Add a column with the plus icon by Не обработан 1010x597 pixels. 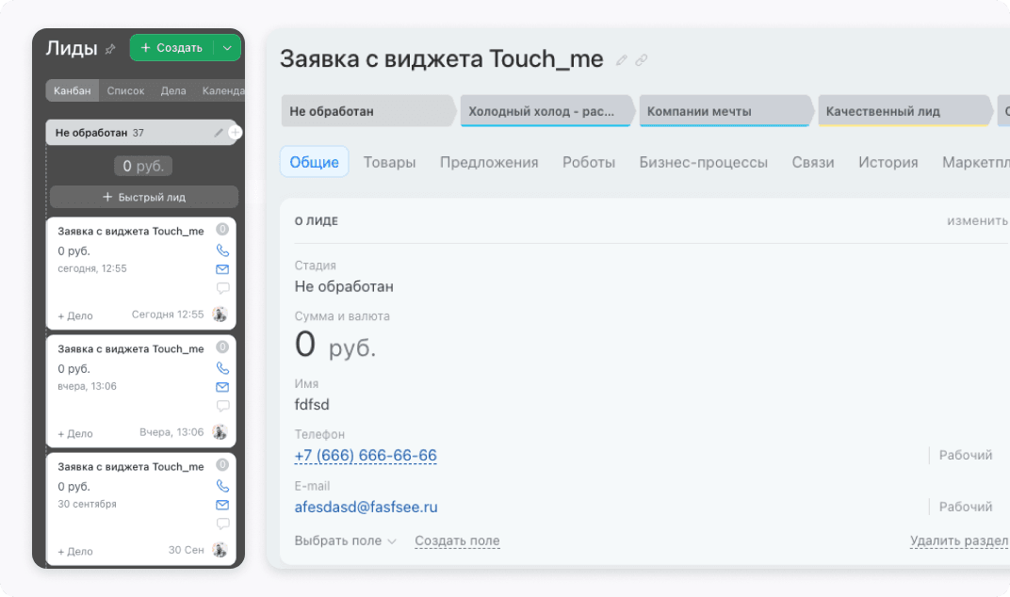point(236,133)
